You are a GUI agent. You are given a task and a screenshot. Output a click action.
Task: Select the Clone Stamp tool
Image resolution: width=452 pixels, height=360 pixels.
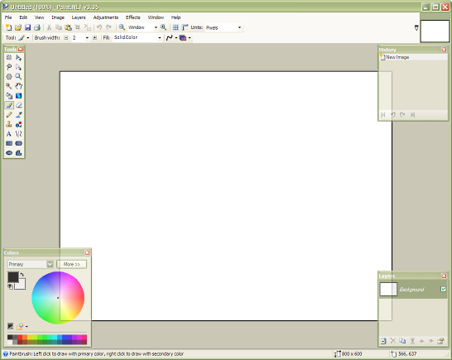coord(9,124)
